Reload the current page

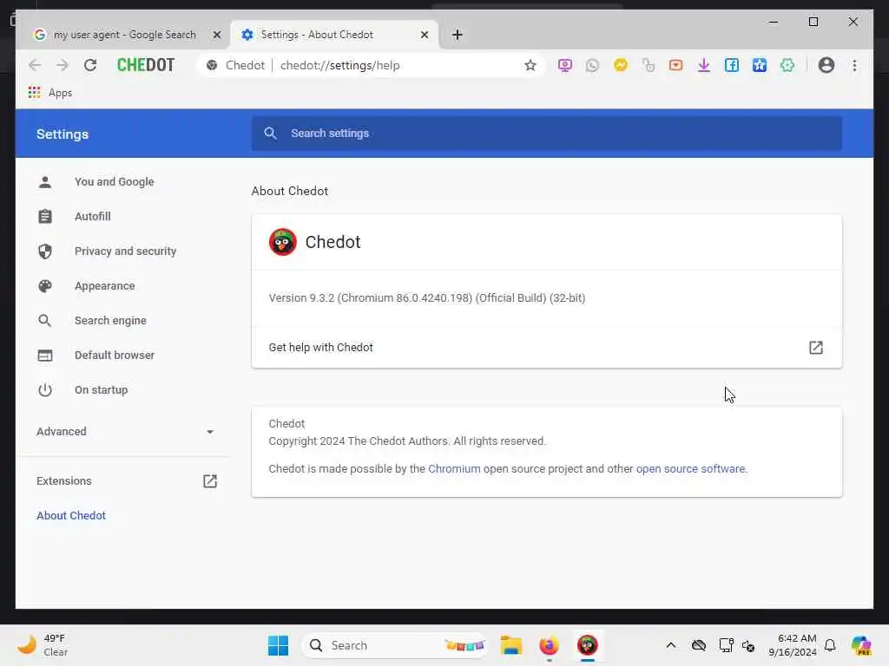[90, 66]
